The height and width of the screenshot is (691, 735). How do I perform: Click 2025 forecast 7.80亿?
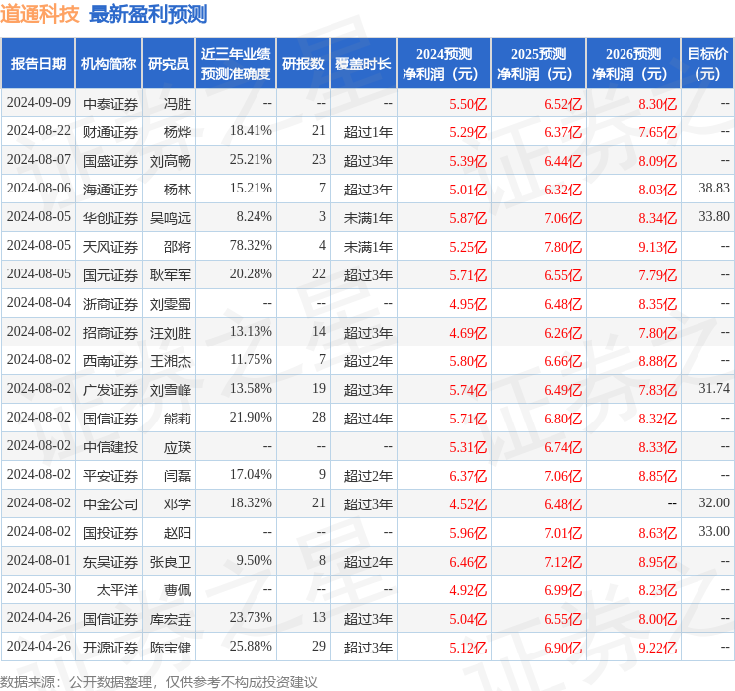pos(563,247)
